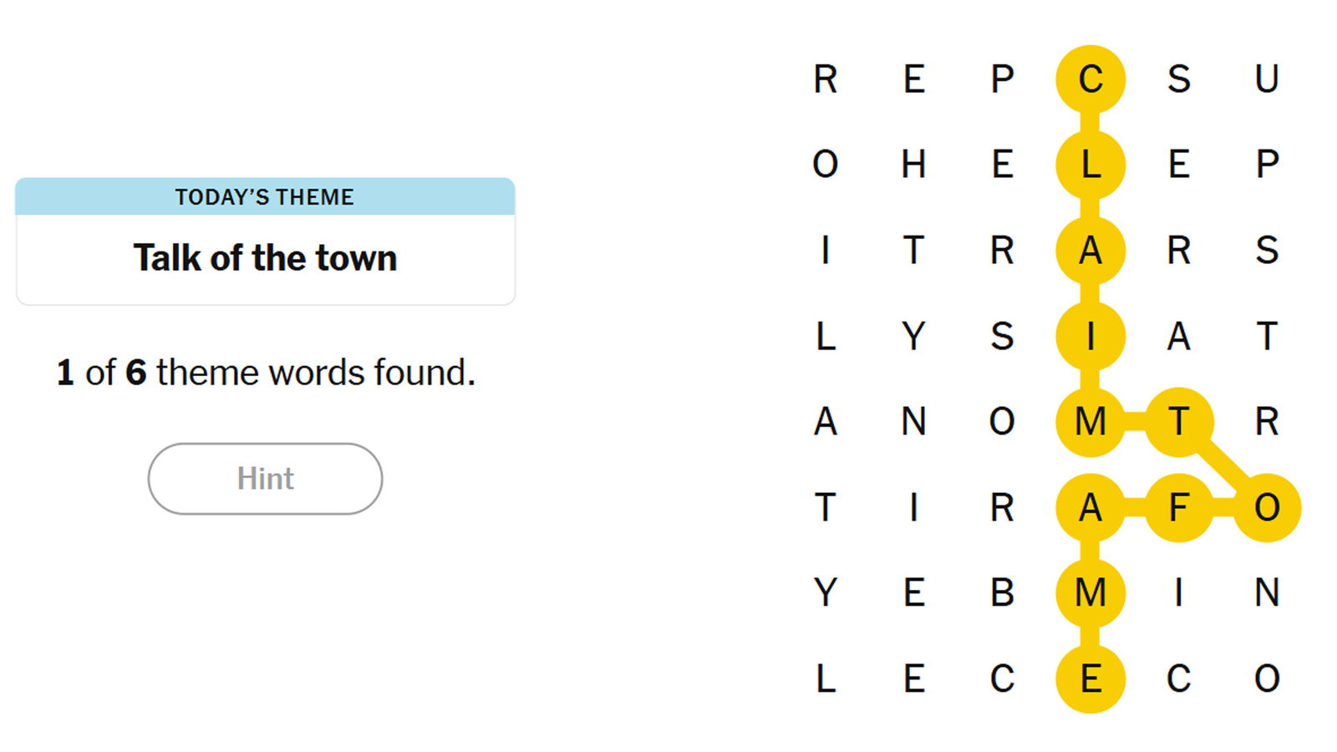1337x752 pixels.
Task: Click the "Talk of the town" theme title
Action: tap(265, 258)
